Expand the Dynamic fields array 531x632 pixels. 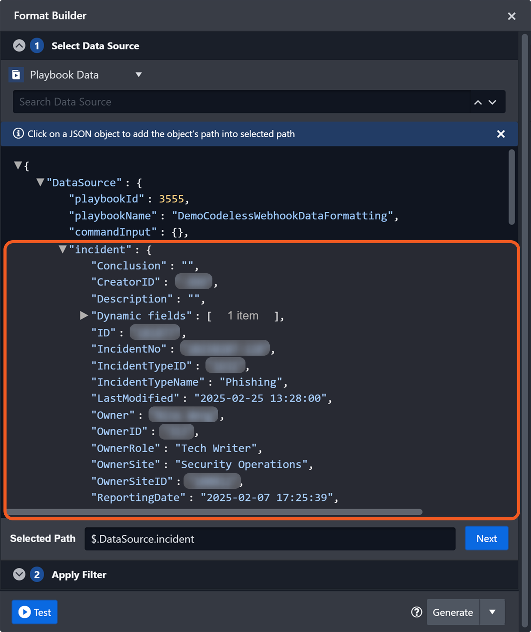coord(83,316)
